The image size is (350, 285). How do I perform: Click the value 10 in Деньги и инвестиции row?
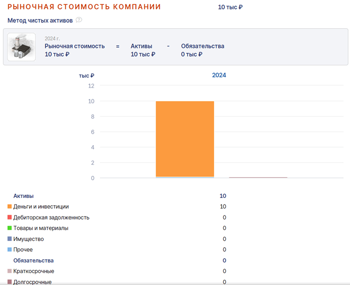[223, 207]
